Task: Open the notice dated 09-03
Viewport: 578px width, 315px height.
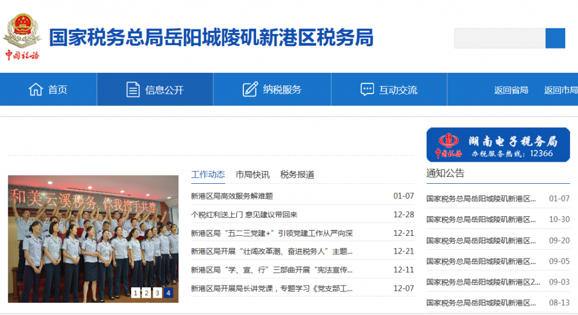Action: (483, 282)
